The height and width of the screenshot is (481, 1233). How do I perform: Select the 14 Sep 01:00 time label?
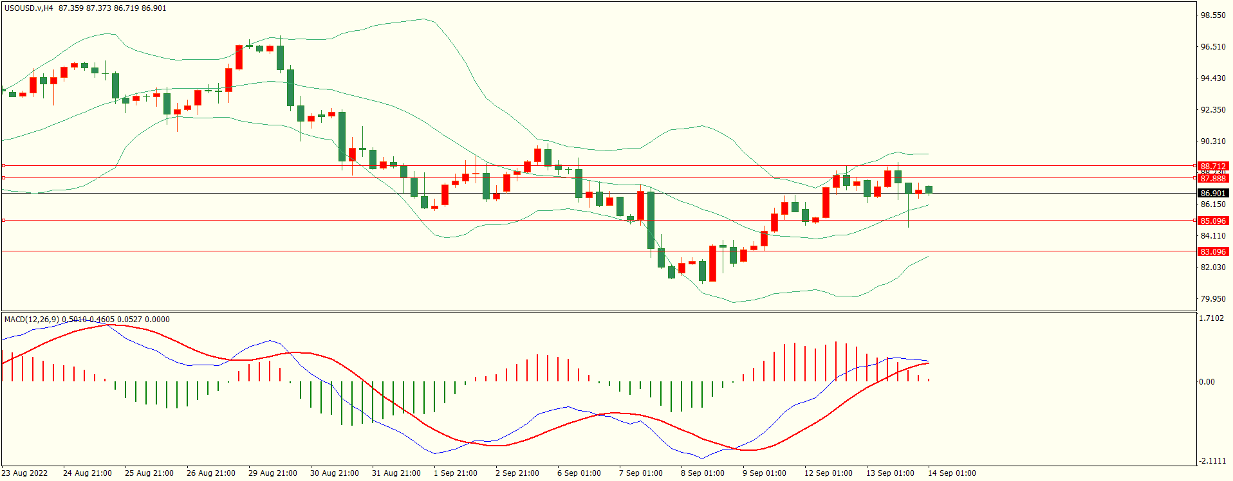coord(951,473)
